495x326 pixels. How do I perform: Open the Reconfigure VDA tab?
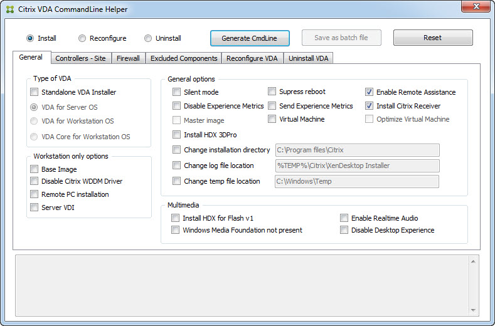pyautogui.click(x=252, y=58)
